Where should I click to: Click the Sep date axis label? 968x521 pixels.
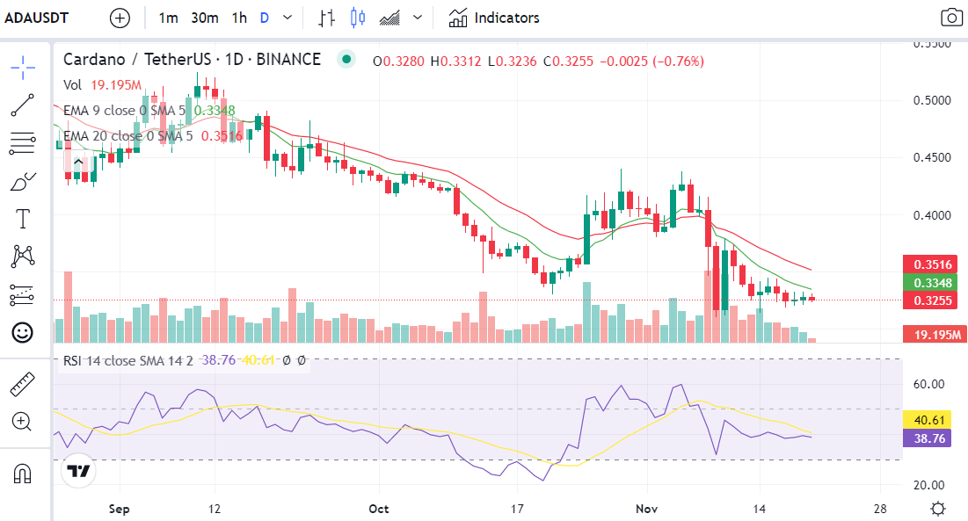[120, 509]
